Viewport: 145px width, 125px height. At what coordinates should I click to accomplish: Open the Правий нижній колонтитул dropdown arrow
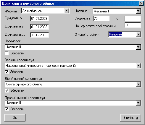(138, 103)
